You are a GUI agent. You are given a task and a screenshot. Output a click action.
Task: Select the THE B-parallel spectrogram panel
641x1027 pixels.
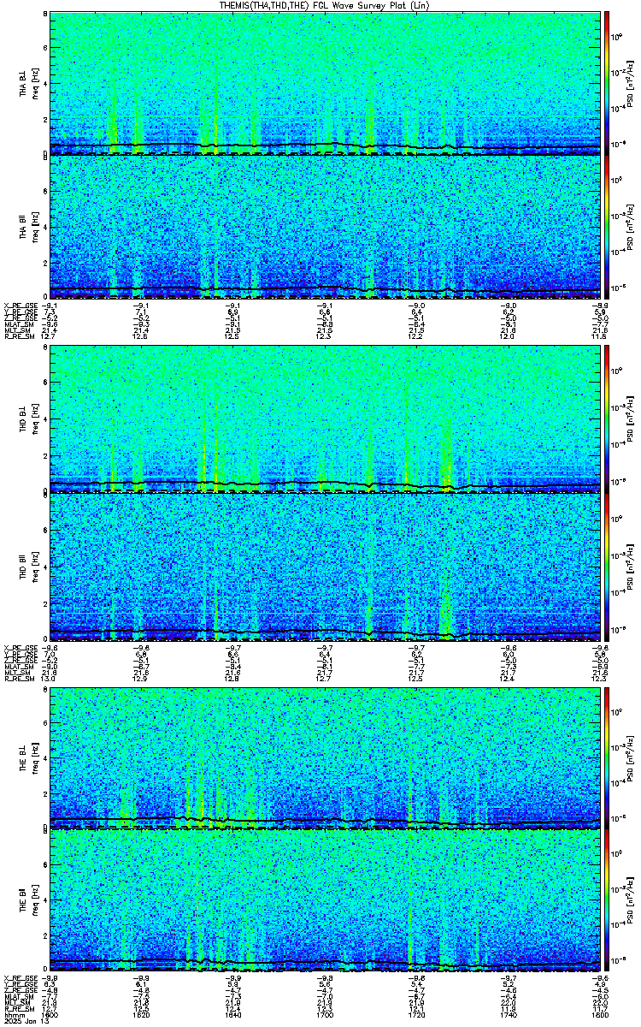click(326, 901)
